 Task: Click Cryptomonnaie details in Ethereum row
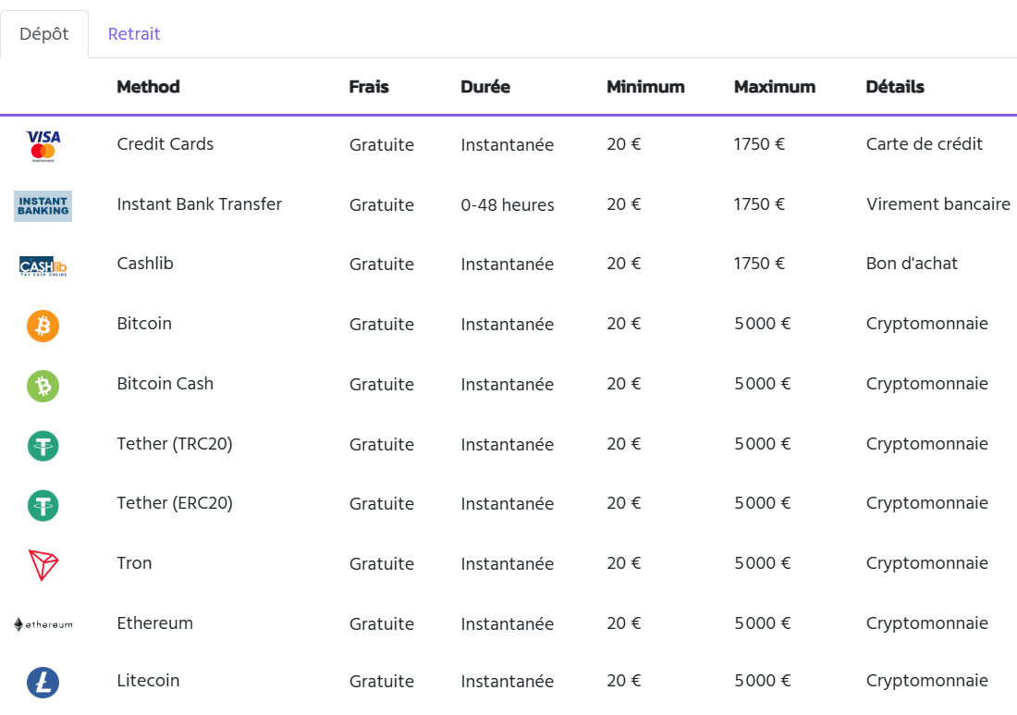[x=926, y=623]
